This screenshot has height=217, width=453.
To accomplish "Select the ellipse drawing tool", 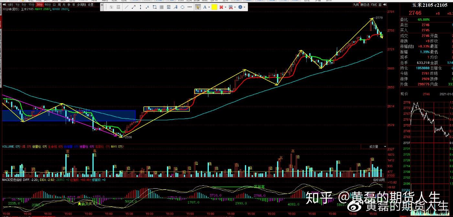I will 182,7.
